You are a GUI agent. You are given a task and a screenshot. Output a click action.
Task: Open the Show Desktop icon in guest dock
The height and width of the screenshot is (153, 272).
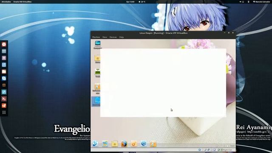point(105,144)
